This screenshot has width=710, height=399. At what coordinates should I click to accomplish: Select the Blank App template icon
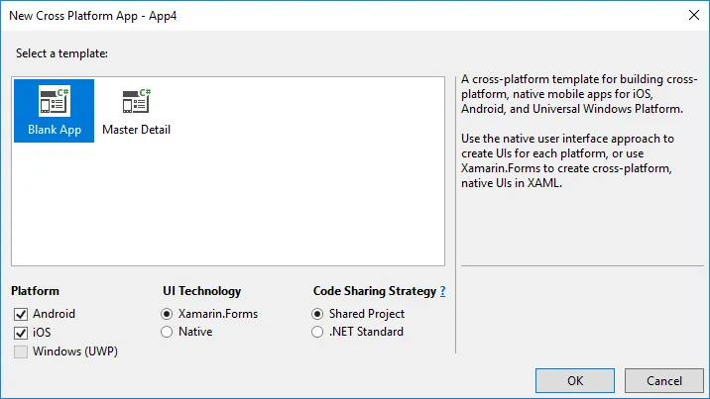click(54, 102)
